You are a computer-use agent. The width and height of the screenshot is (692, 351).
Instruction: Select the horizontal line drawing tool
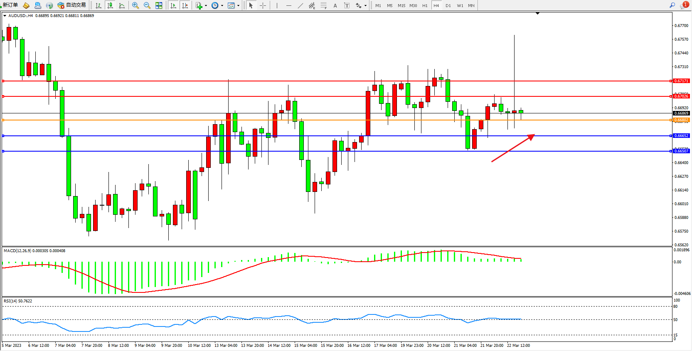pyautogui.click(x=289, y=5)
